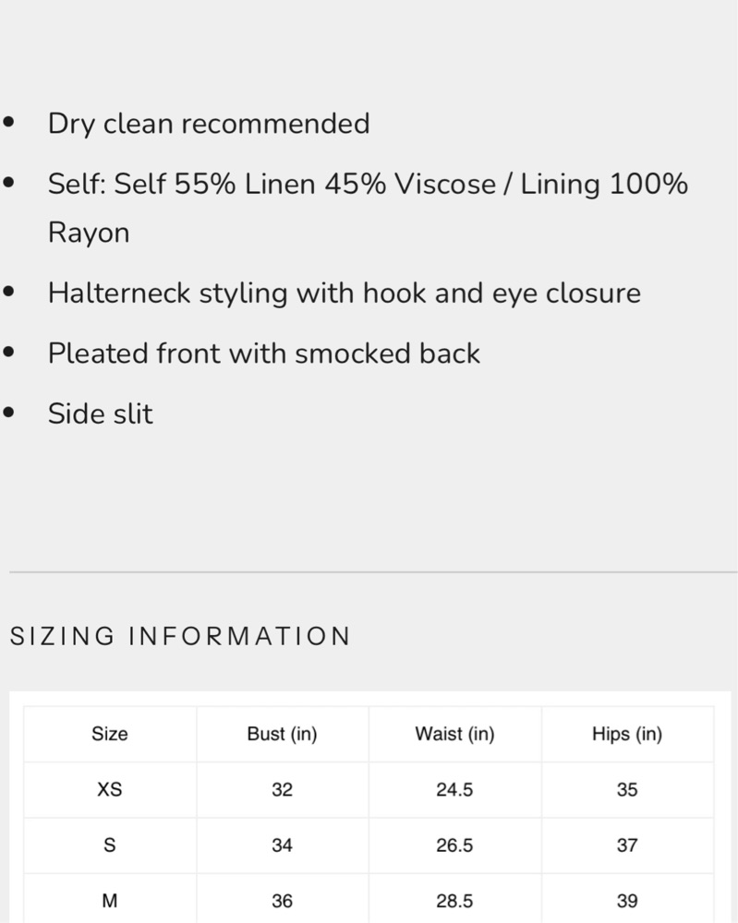The image size is (738, 923).
Task: Click the M waist value 28.5
Action: 454,901
